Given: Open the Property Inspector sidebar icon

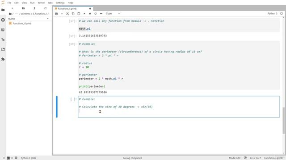Looking at the screenshot, I should 3,40.
